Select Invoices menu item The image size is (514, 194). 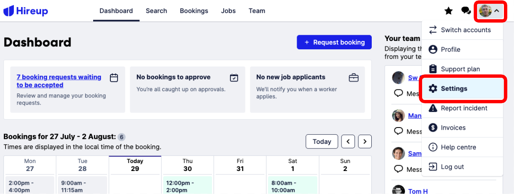coord(462,128)
